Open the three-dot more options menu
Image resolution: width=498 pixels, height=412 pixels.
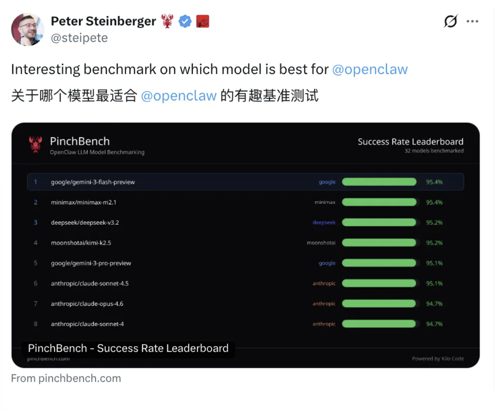pyautogui.click(x=472, y=21)
